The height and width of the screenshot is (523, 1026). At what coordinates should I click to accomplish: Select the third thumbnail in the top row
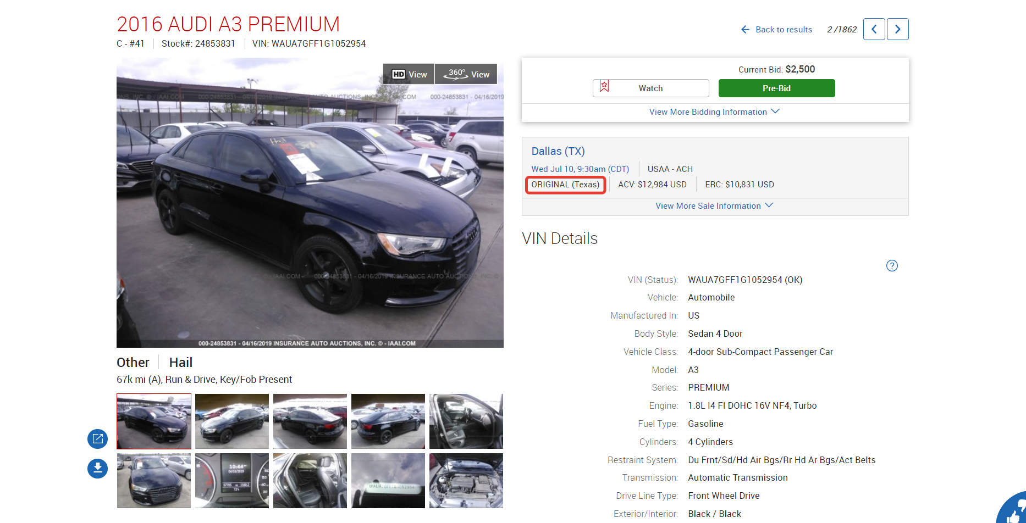310,421
